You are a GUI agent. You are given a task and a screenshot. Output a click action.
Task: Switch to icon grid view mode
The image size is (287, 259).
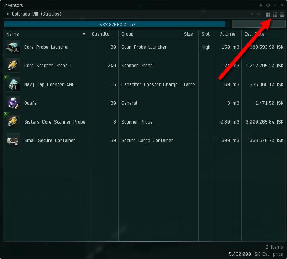coord(268,15)
